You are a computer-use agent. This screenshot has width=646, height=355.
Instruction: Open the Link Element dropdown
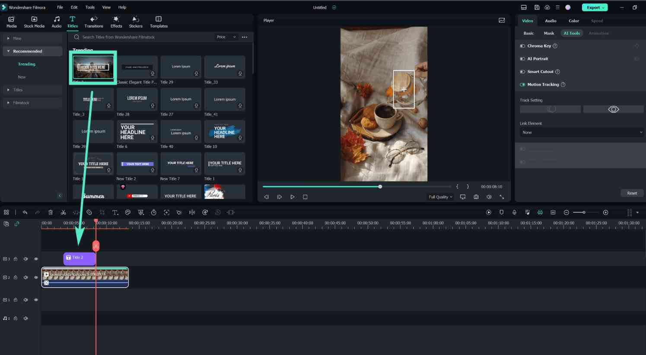click(x=581, y=132)
